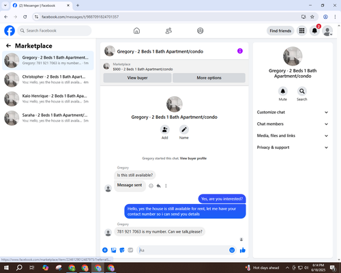Select the 'Is this still available?' message
The width and height of the screenshot is (341, 273).
[135, 175]
